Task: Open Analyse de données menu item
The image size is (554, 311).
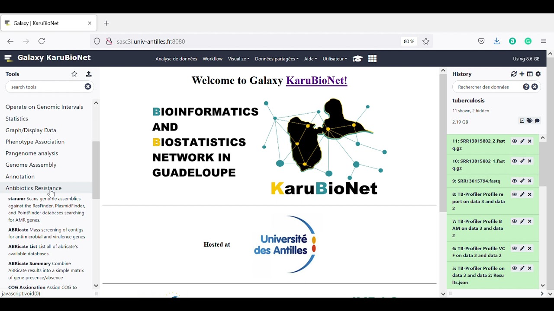Action: (176, 59)
